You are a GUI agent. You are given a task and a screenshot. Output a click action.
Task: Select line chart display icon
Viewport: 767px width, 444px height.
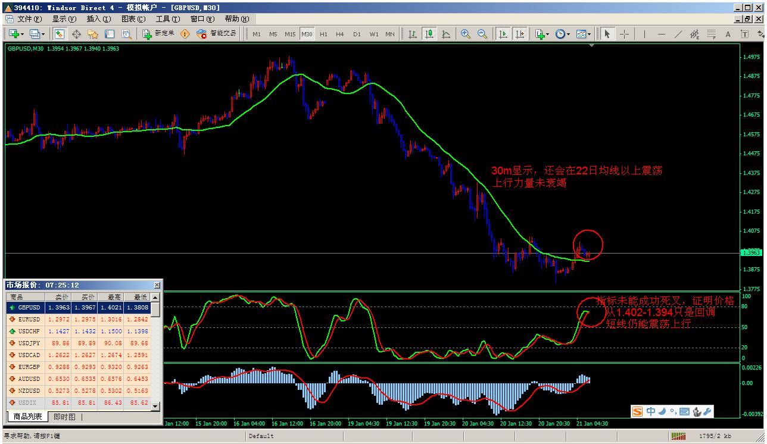(445, 34)
